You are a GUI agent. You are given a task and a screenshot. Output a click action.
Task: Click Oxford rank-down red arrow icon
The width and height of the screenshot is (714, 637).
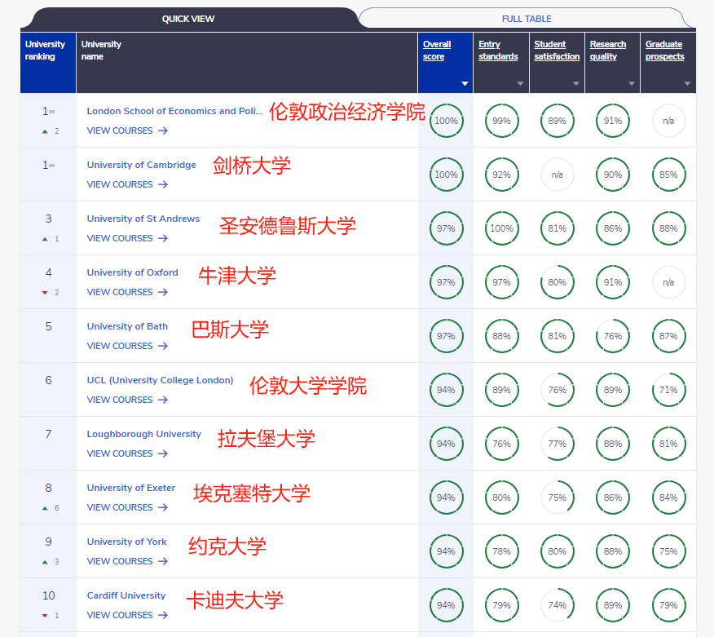(x=45, y=293)
